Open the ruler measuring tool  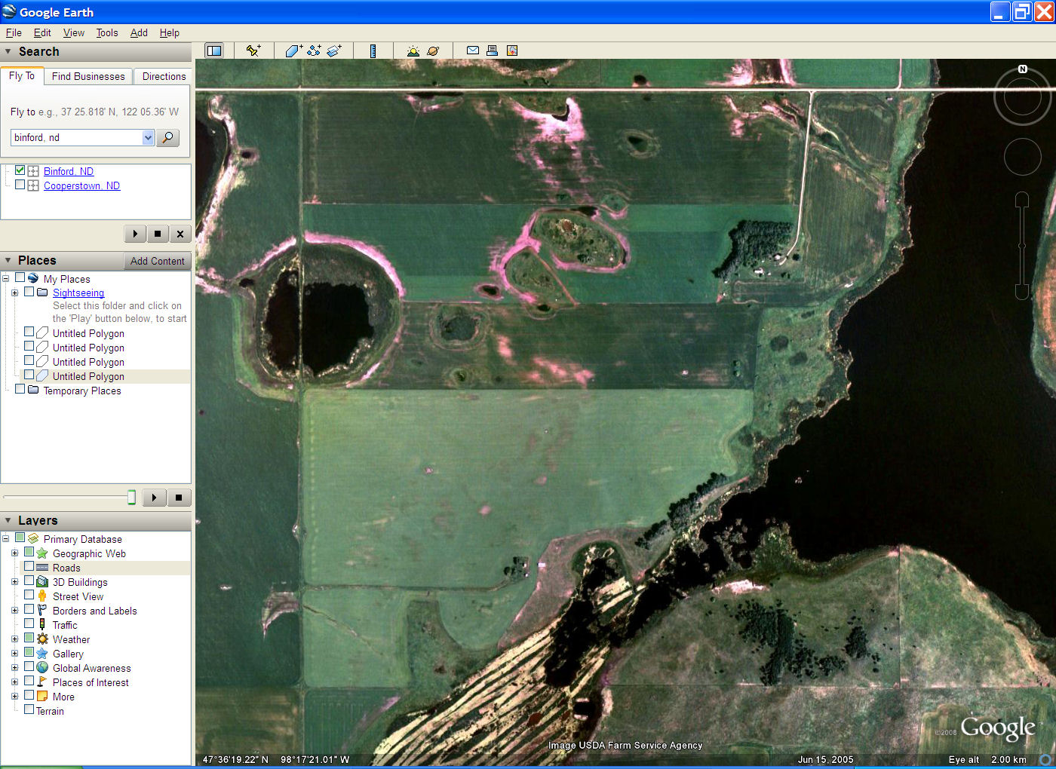pyautogui.click(x=373, y=51)
